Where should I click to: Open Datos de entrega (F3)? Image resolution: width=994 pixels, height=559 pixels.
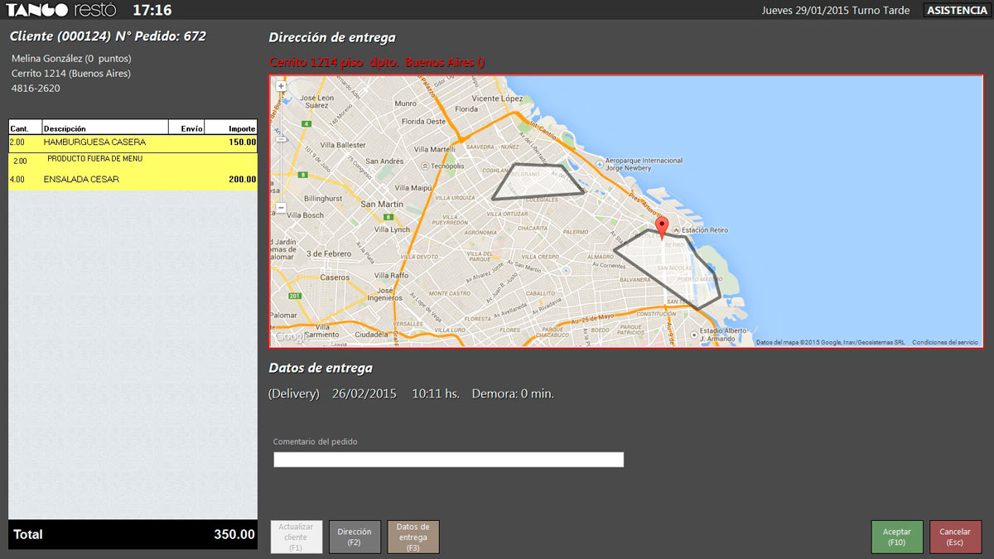point(413,537)
